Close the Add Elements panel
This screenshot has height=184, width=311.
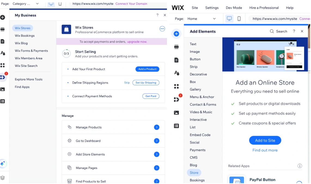pos(302,31)
